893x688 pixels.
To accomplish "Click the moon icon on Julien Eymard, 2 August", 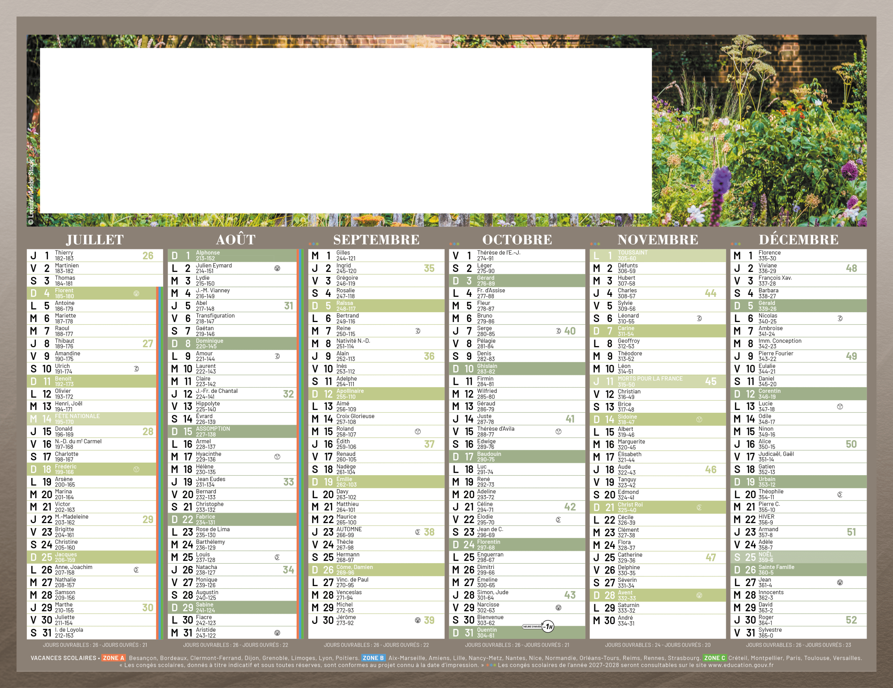I will pos(277,268).
